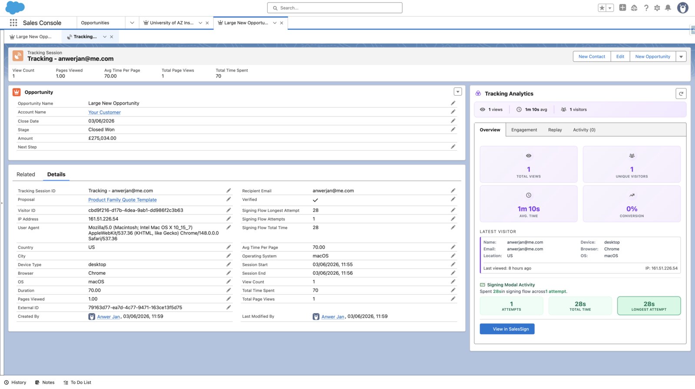695x389 pixels.
Task: Edit External ID pencil icon
Action: pos(228,307)
